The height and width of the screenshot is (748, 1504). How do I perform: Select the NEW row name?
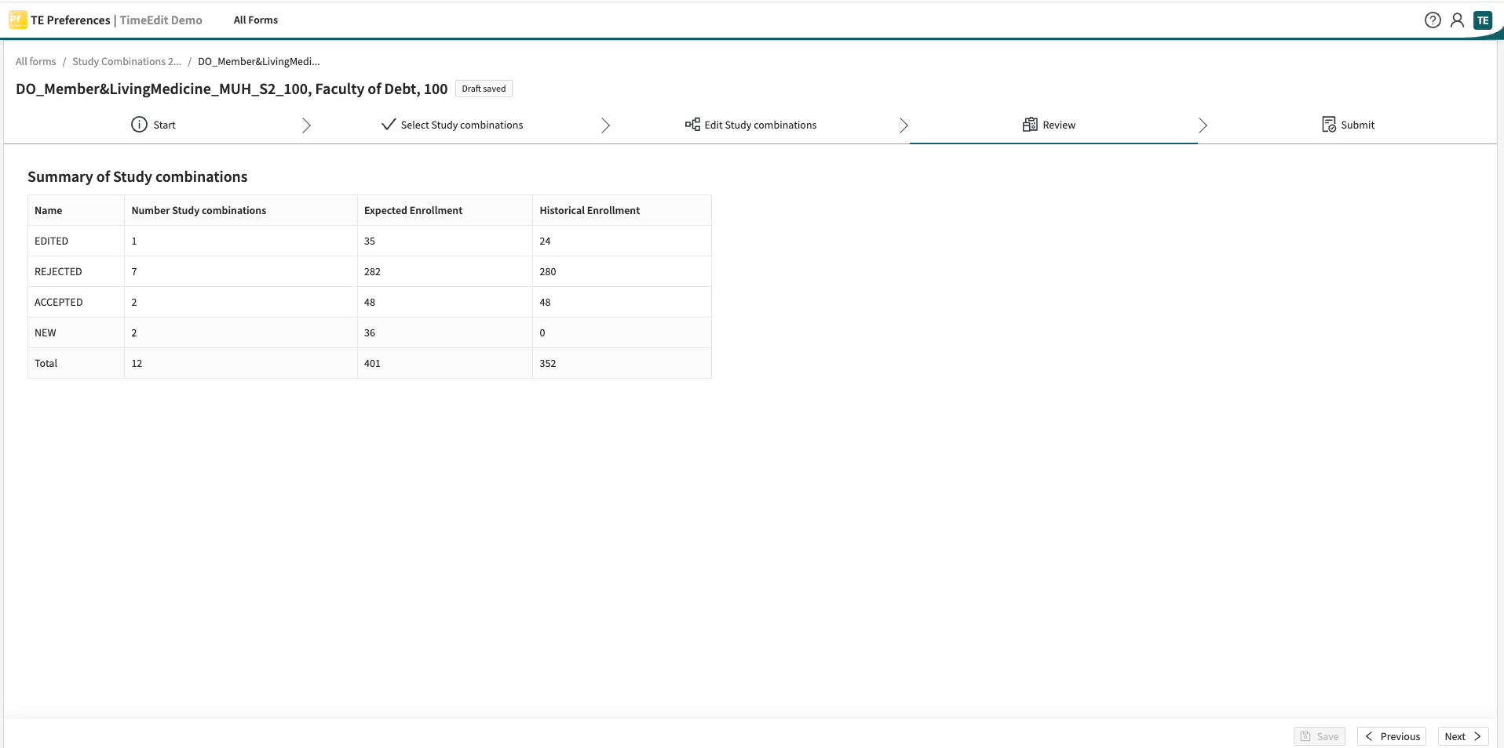point(46,332)
